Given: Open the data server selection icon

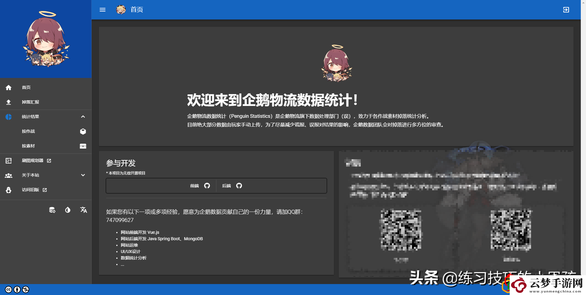Looking at the screenshot, I should [52, 210].
